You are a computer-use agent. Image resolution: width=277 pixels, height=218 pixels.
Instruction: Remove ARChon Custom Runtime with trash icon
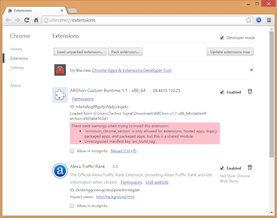pos(250,91)
